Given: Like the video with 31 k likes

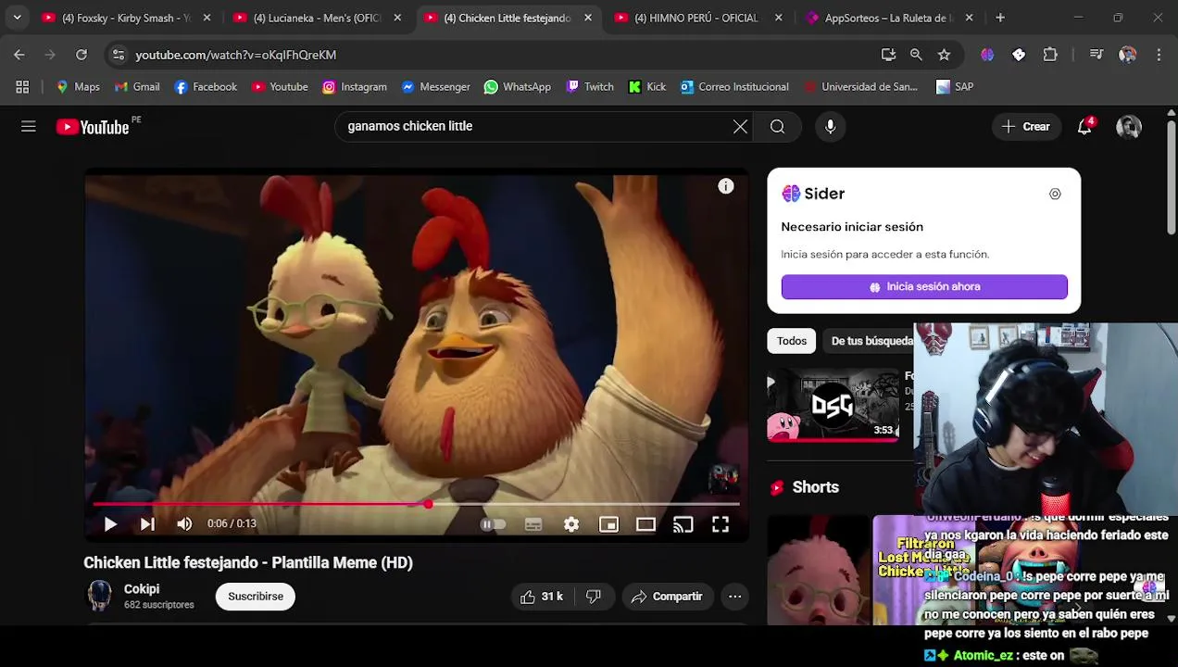Looking at the screenshot, I should [x=542, y=597].
